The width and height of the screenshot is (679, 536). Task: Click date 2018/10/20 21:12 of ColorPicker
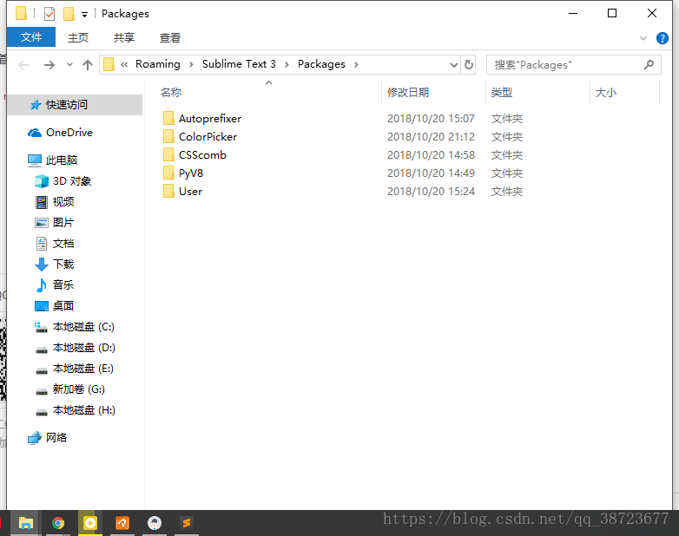(431, 137)
